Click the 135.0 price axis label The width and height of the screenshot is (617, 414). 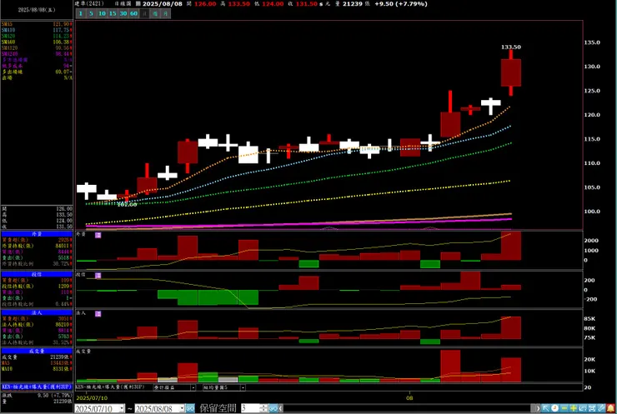point(592,42)
